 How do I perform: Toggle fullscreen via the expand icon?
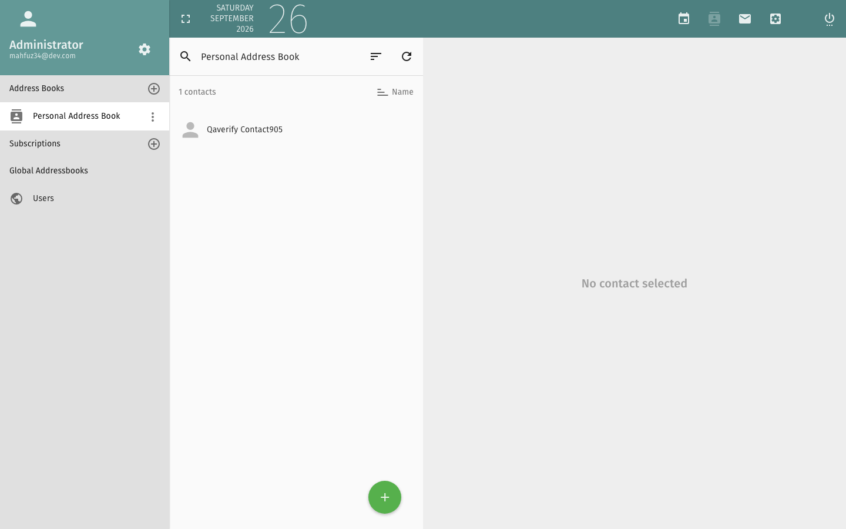(x=186, y=19)
